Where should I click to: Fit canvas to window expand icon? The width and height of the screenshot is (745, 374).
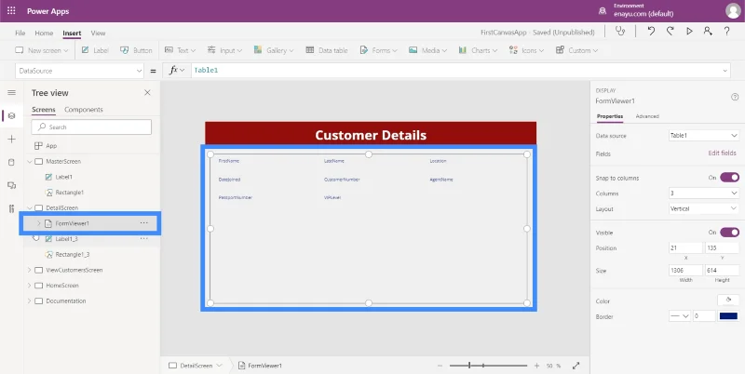click(x=576, y=366)
